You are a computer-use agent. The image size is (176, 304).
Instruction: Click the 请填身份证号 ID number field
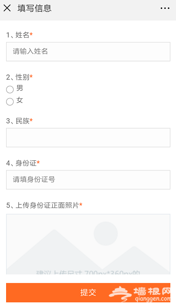click(x=88, y=180)
